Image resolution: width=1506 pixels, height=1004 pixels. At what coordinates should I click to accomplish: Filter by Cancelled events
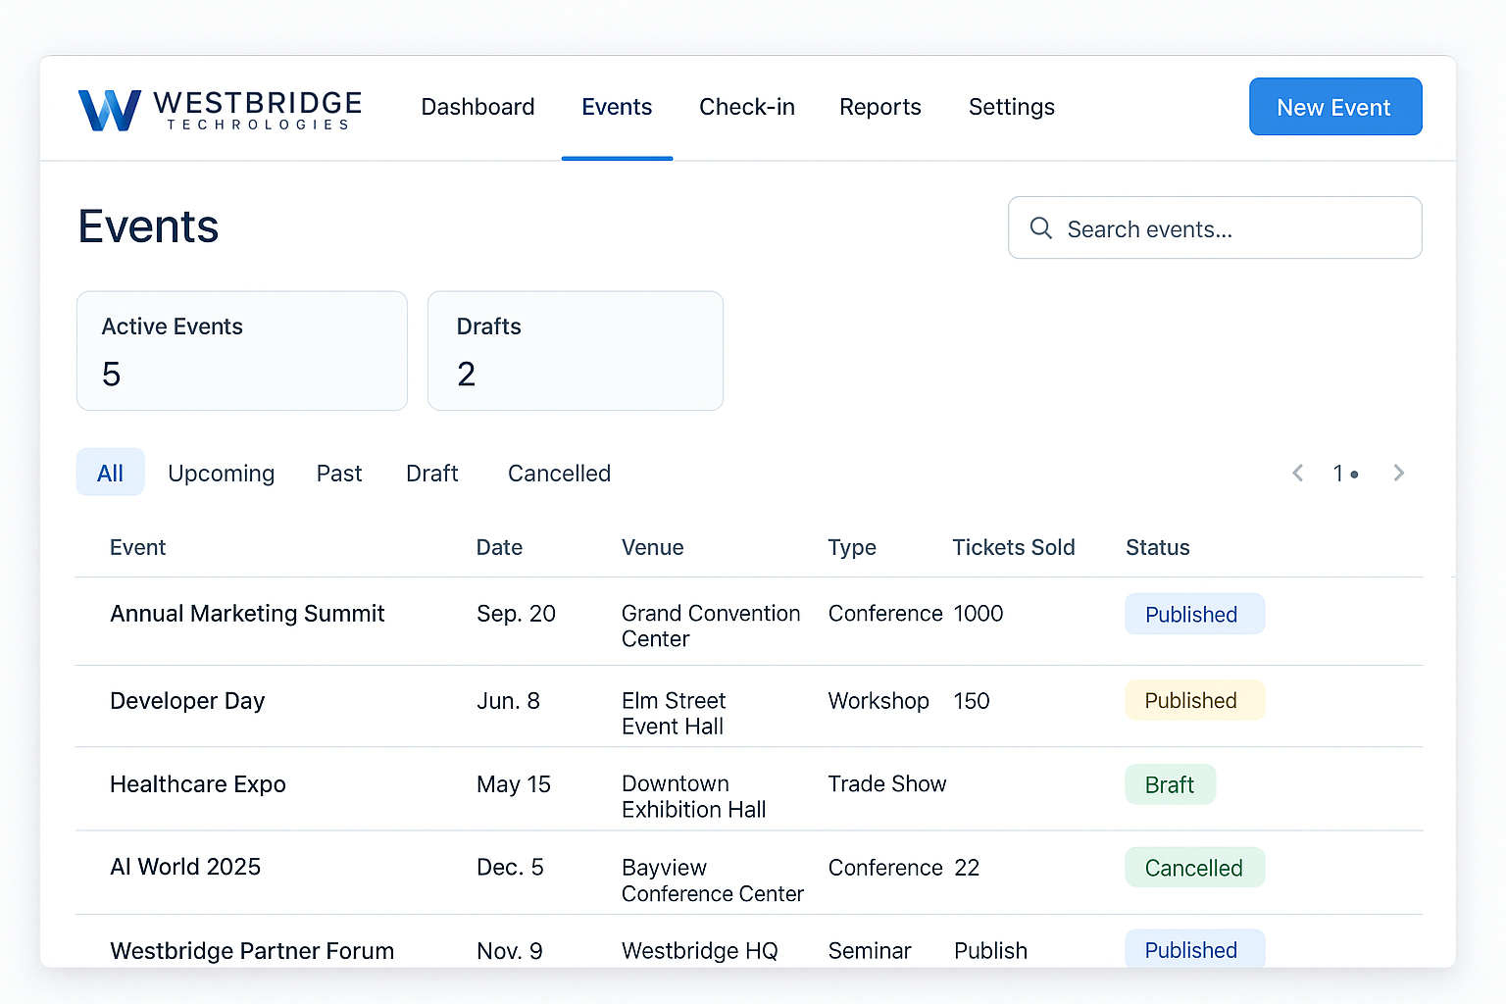[559, 474]
